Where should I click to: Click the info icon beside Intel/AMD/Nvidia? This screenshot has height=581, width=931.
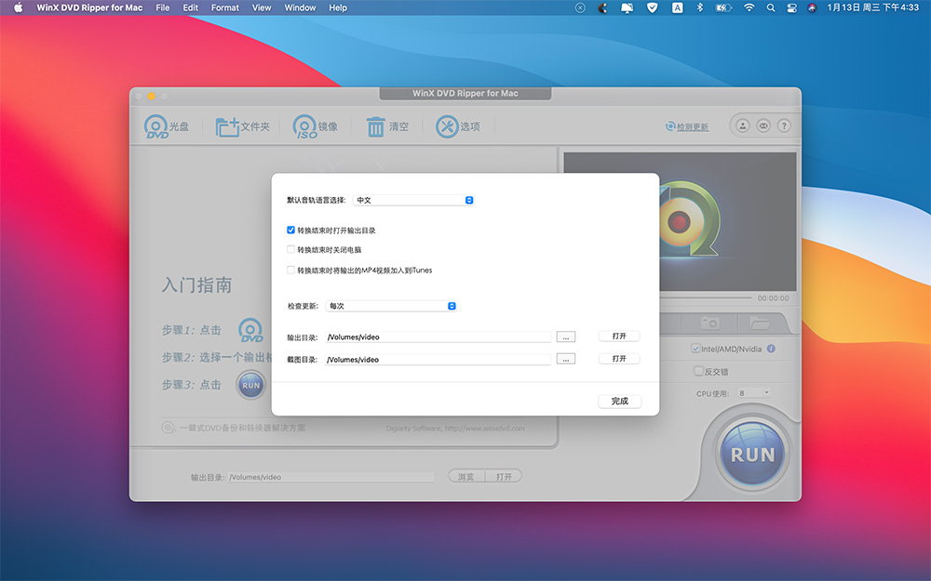[x=771, y=349]
